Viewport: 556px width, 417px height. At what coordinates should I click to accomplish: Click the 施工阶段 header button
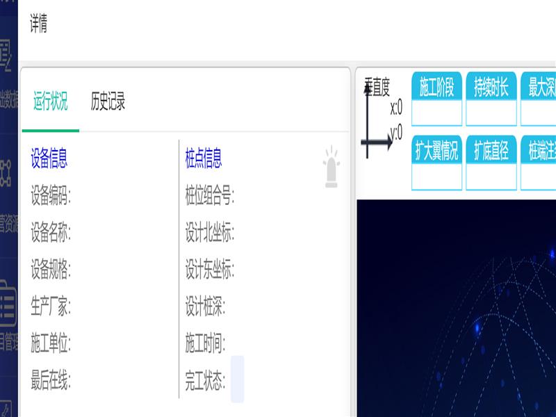(436, 87)
